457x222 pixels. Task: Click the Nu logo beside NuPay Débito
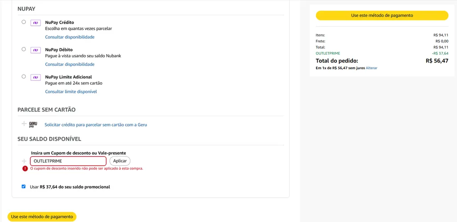click(x=35, y=50)
